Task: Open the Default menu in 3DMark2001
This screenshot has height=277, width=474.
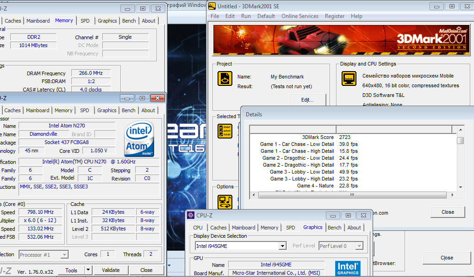Action: 266,16
